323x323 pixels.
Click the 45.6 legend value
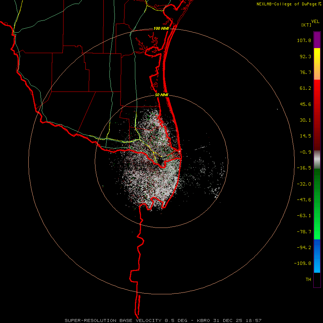click(305, 104)
